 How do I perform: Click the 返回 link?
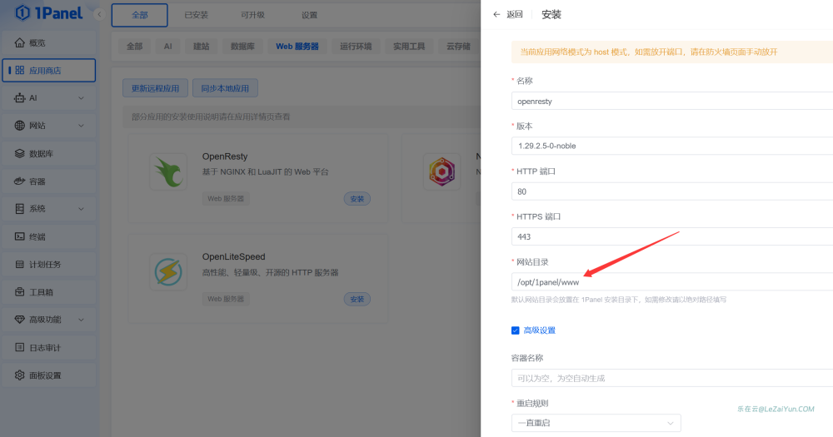click(x=515, y=14)
